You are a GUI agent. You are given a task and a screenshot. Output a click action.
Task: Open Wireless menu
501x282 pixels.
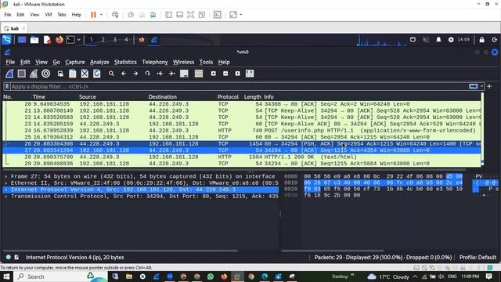pos(183,62)
